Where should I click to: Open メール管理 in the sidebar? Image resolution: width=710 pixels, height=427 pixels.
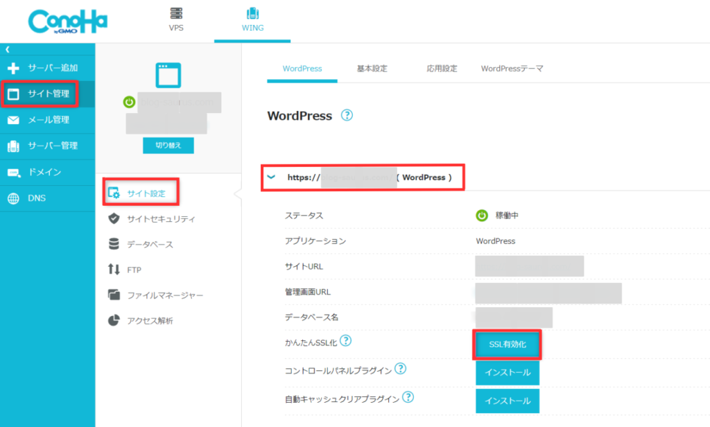(x=48, y=120)
